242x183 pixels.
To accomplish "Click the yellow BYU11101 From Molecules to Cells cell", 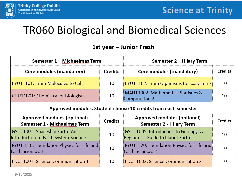I will (55, 83).
